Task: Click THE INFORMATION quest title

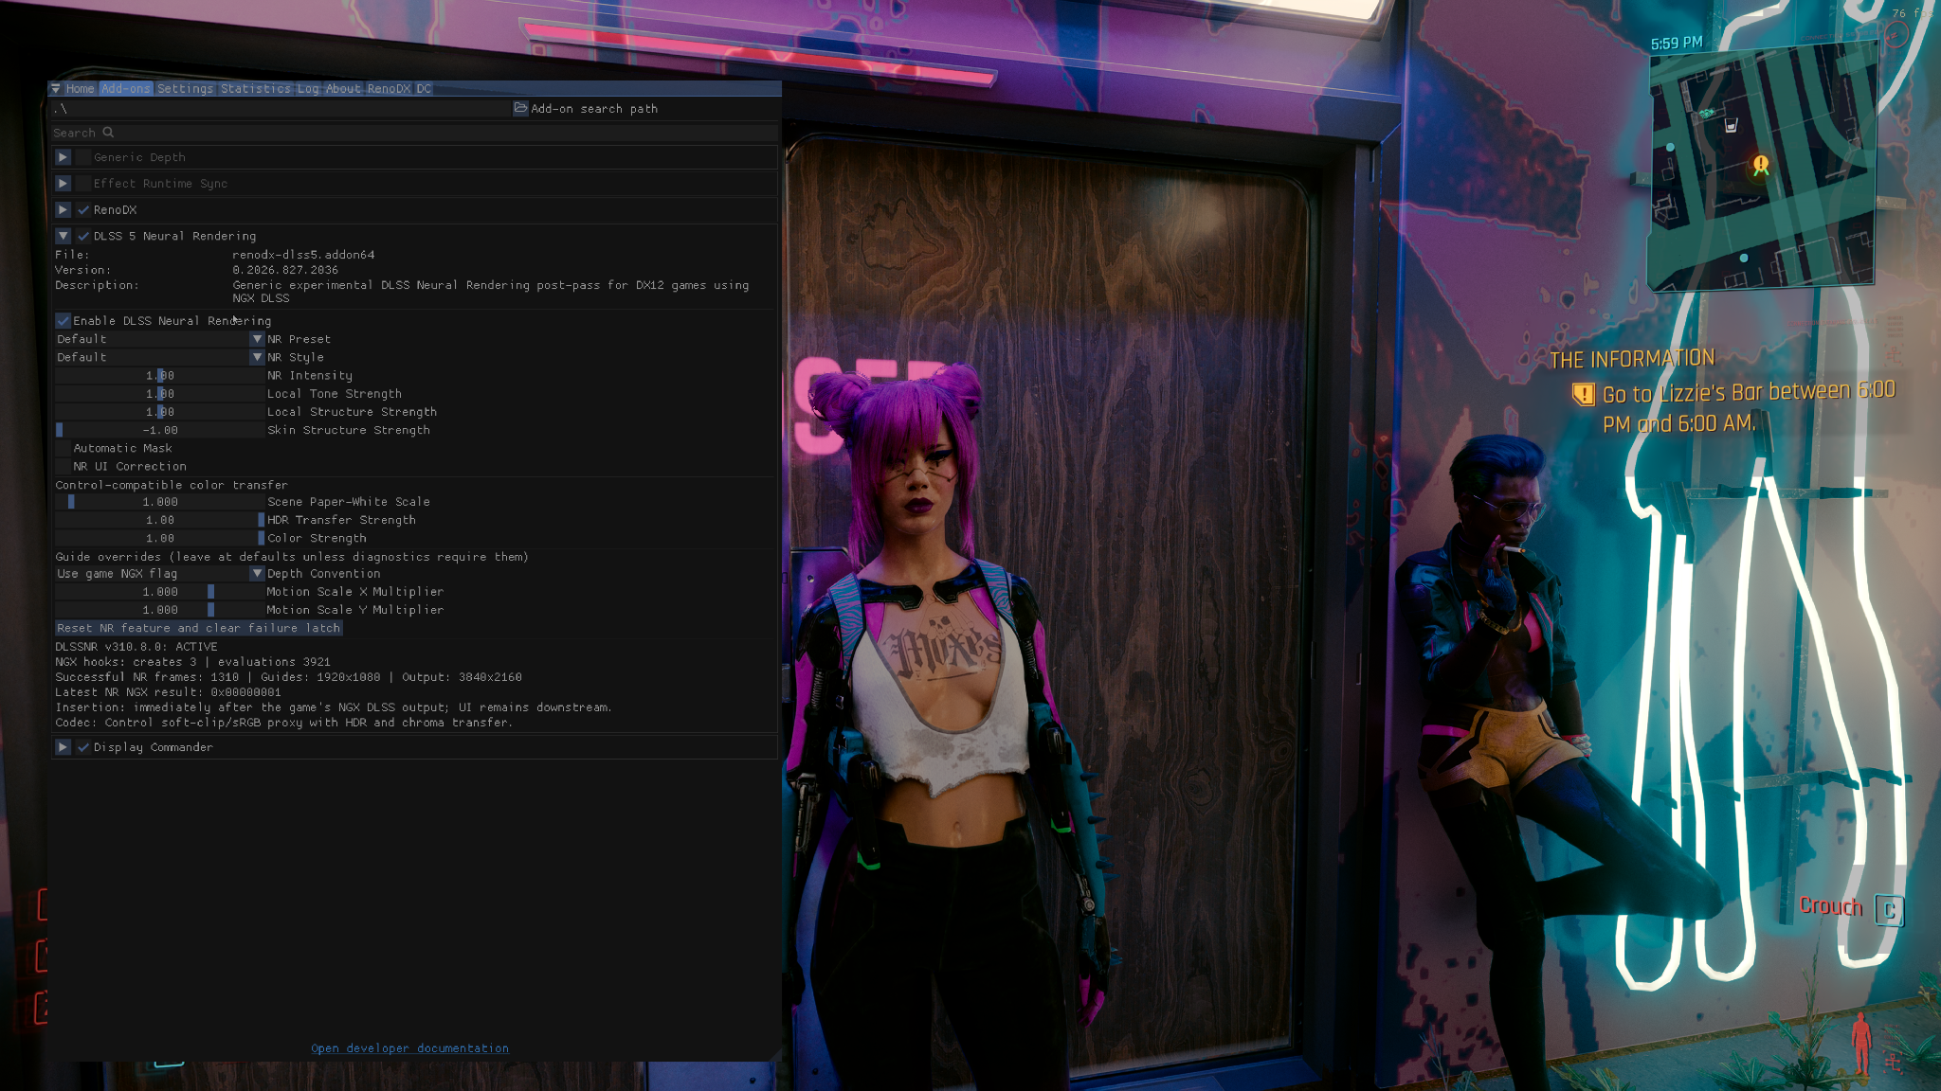Action: point(1632,359)
